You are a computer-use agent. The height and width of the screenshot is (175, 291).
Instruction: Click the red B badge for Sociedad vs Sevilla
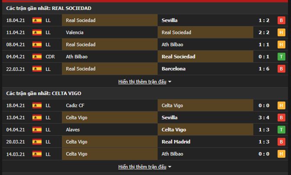[281, 20]
